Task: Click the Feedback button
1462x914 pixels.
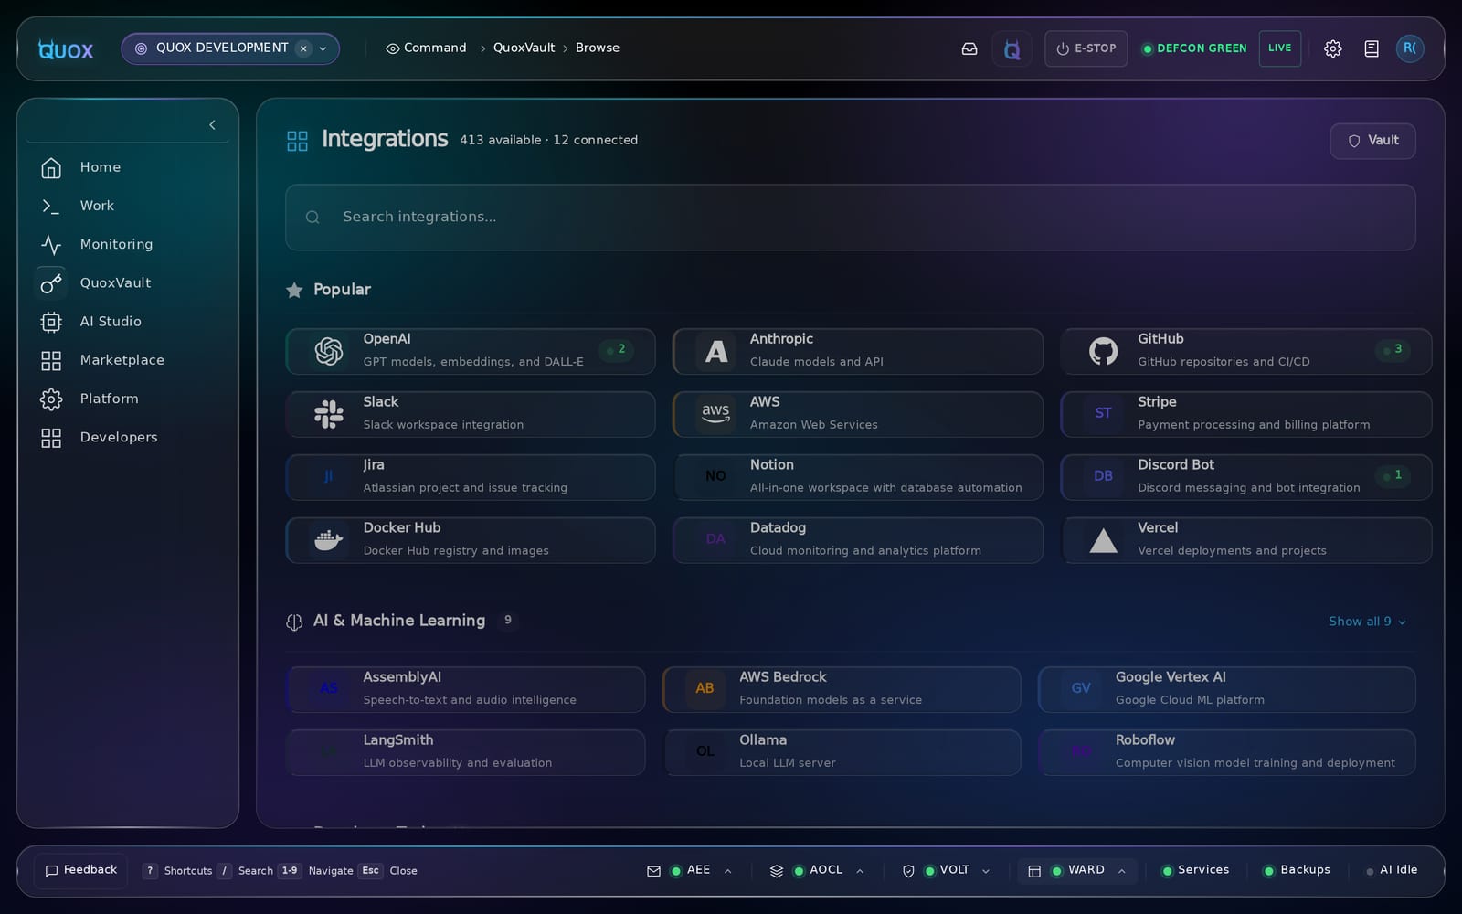Action: 81,870
